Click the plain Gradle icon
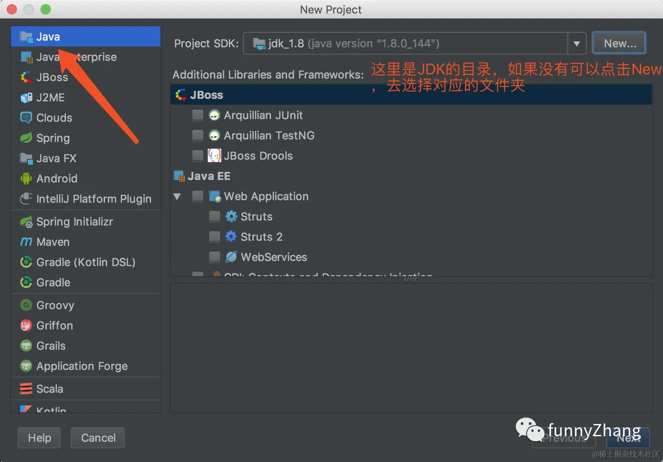The height and width of the screenshot is (462, 663). click(x=26, y=282)
